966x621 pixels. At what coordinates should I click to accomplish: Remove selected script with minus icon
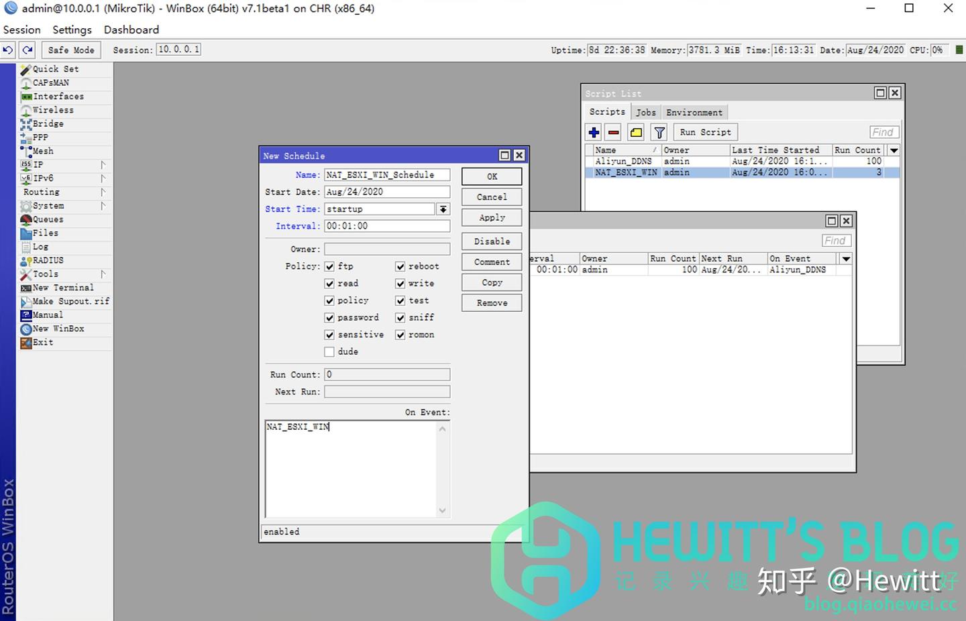[614, 132]
